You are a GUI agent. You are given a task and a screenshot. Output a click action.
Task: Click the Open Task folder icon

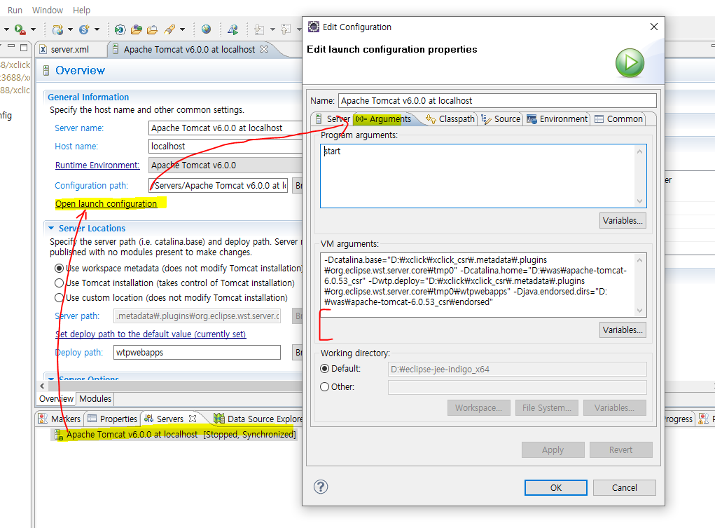[152, 29]
